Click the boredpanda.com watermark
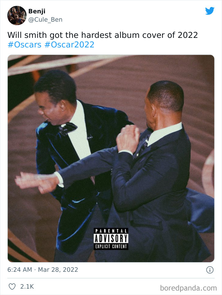Screen dimensions: 222x295 188,288
